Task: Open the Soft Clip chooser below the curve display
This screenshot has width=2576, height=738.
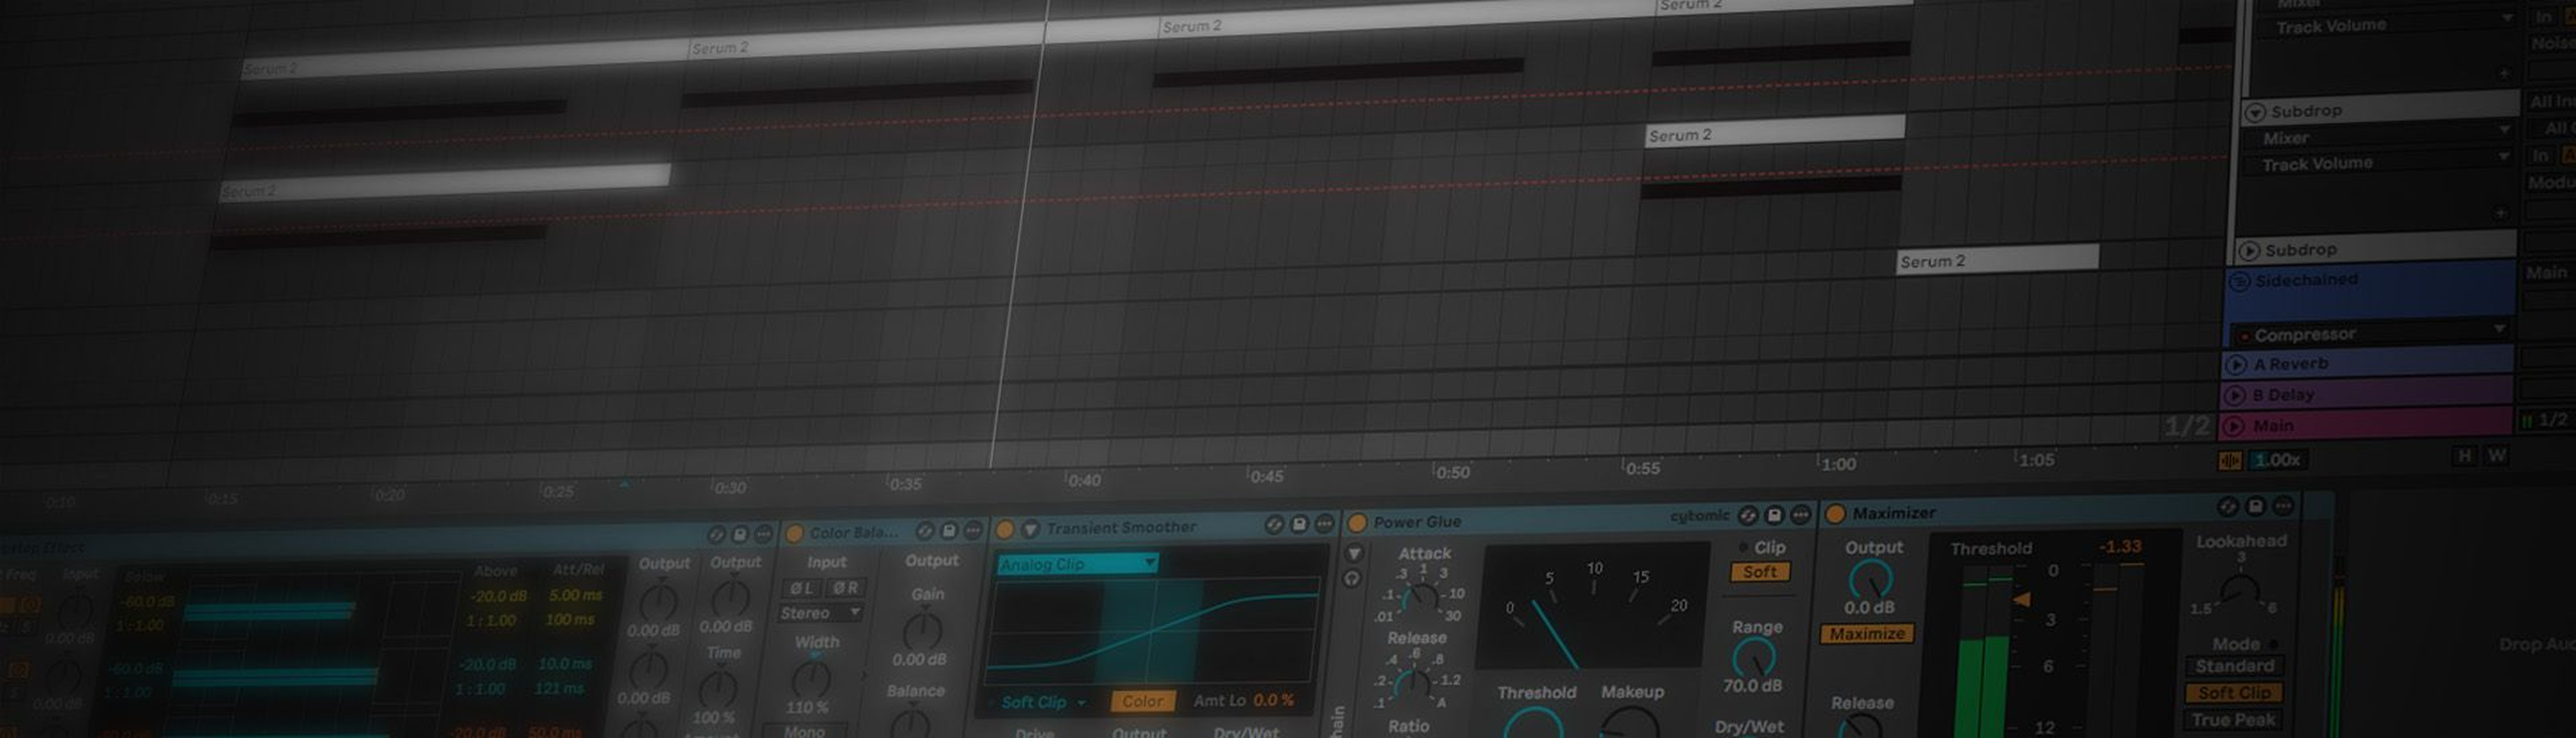Action: [1043, 703]
